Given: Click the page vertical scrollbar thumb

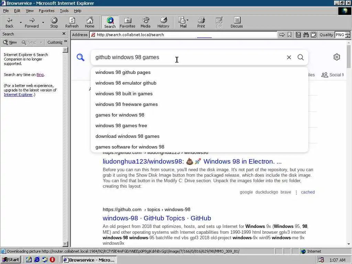Looking at the screenshot, I should pyautogui.click(x=349, y=56).
